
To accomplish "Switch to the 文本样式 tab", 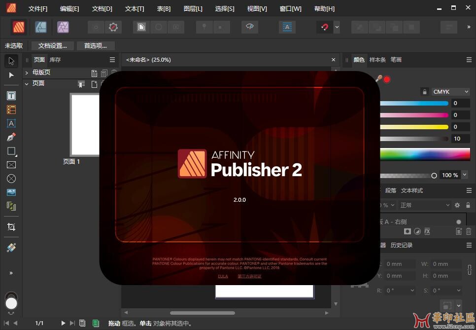I will (412, 190).
